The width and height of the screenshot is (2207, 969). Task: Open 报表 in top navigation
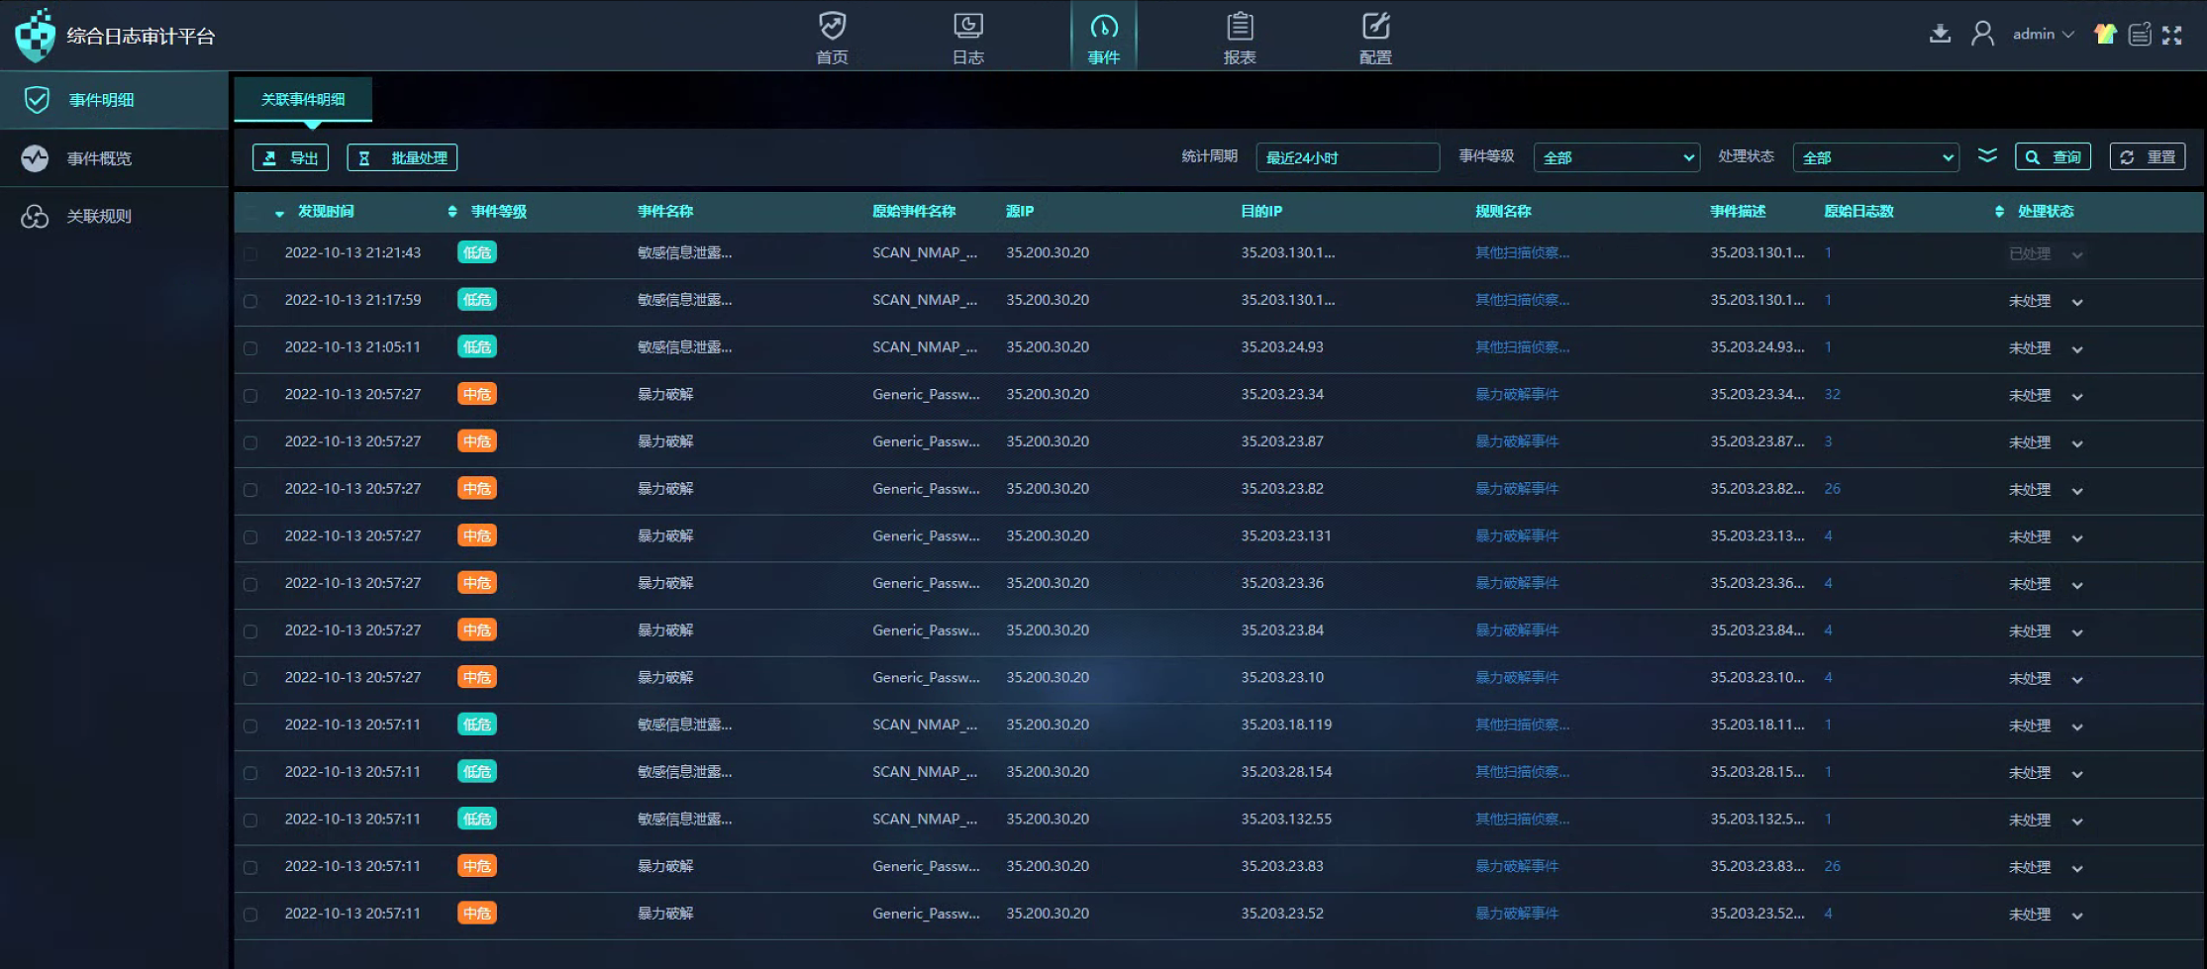point(1240,37)
